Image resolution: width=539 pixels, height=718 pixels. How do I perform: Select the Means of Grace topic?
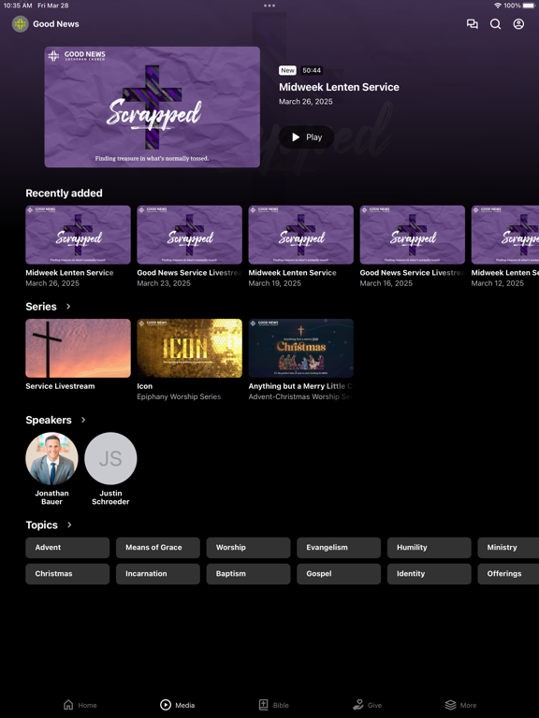click(x=157, y=547)
